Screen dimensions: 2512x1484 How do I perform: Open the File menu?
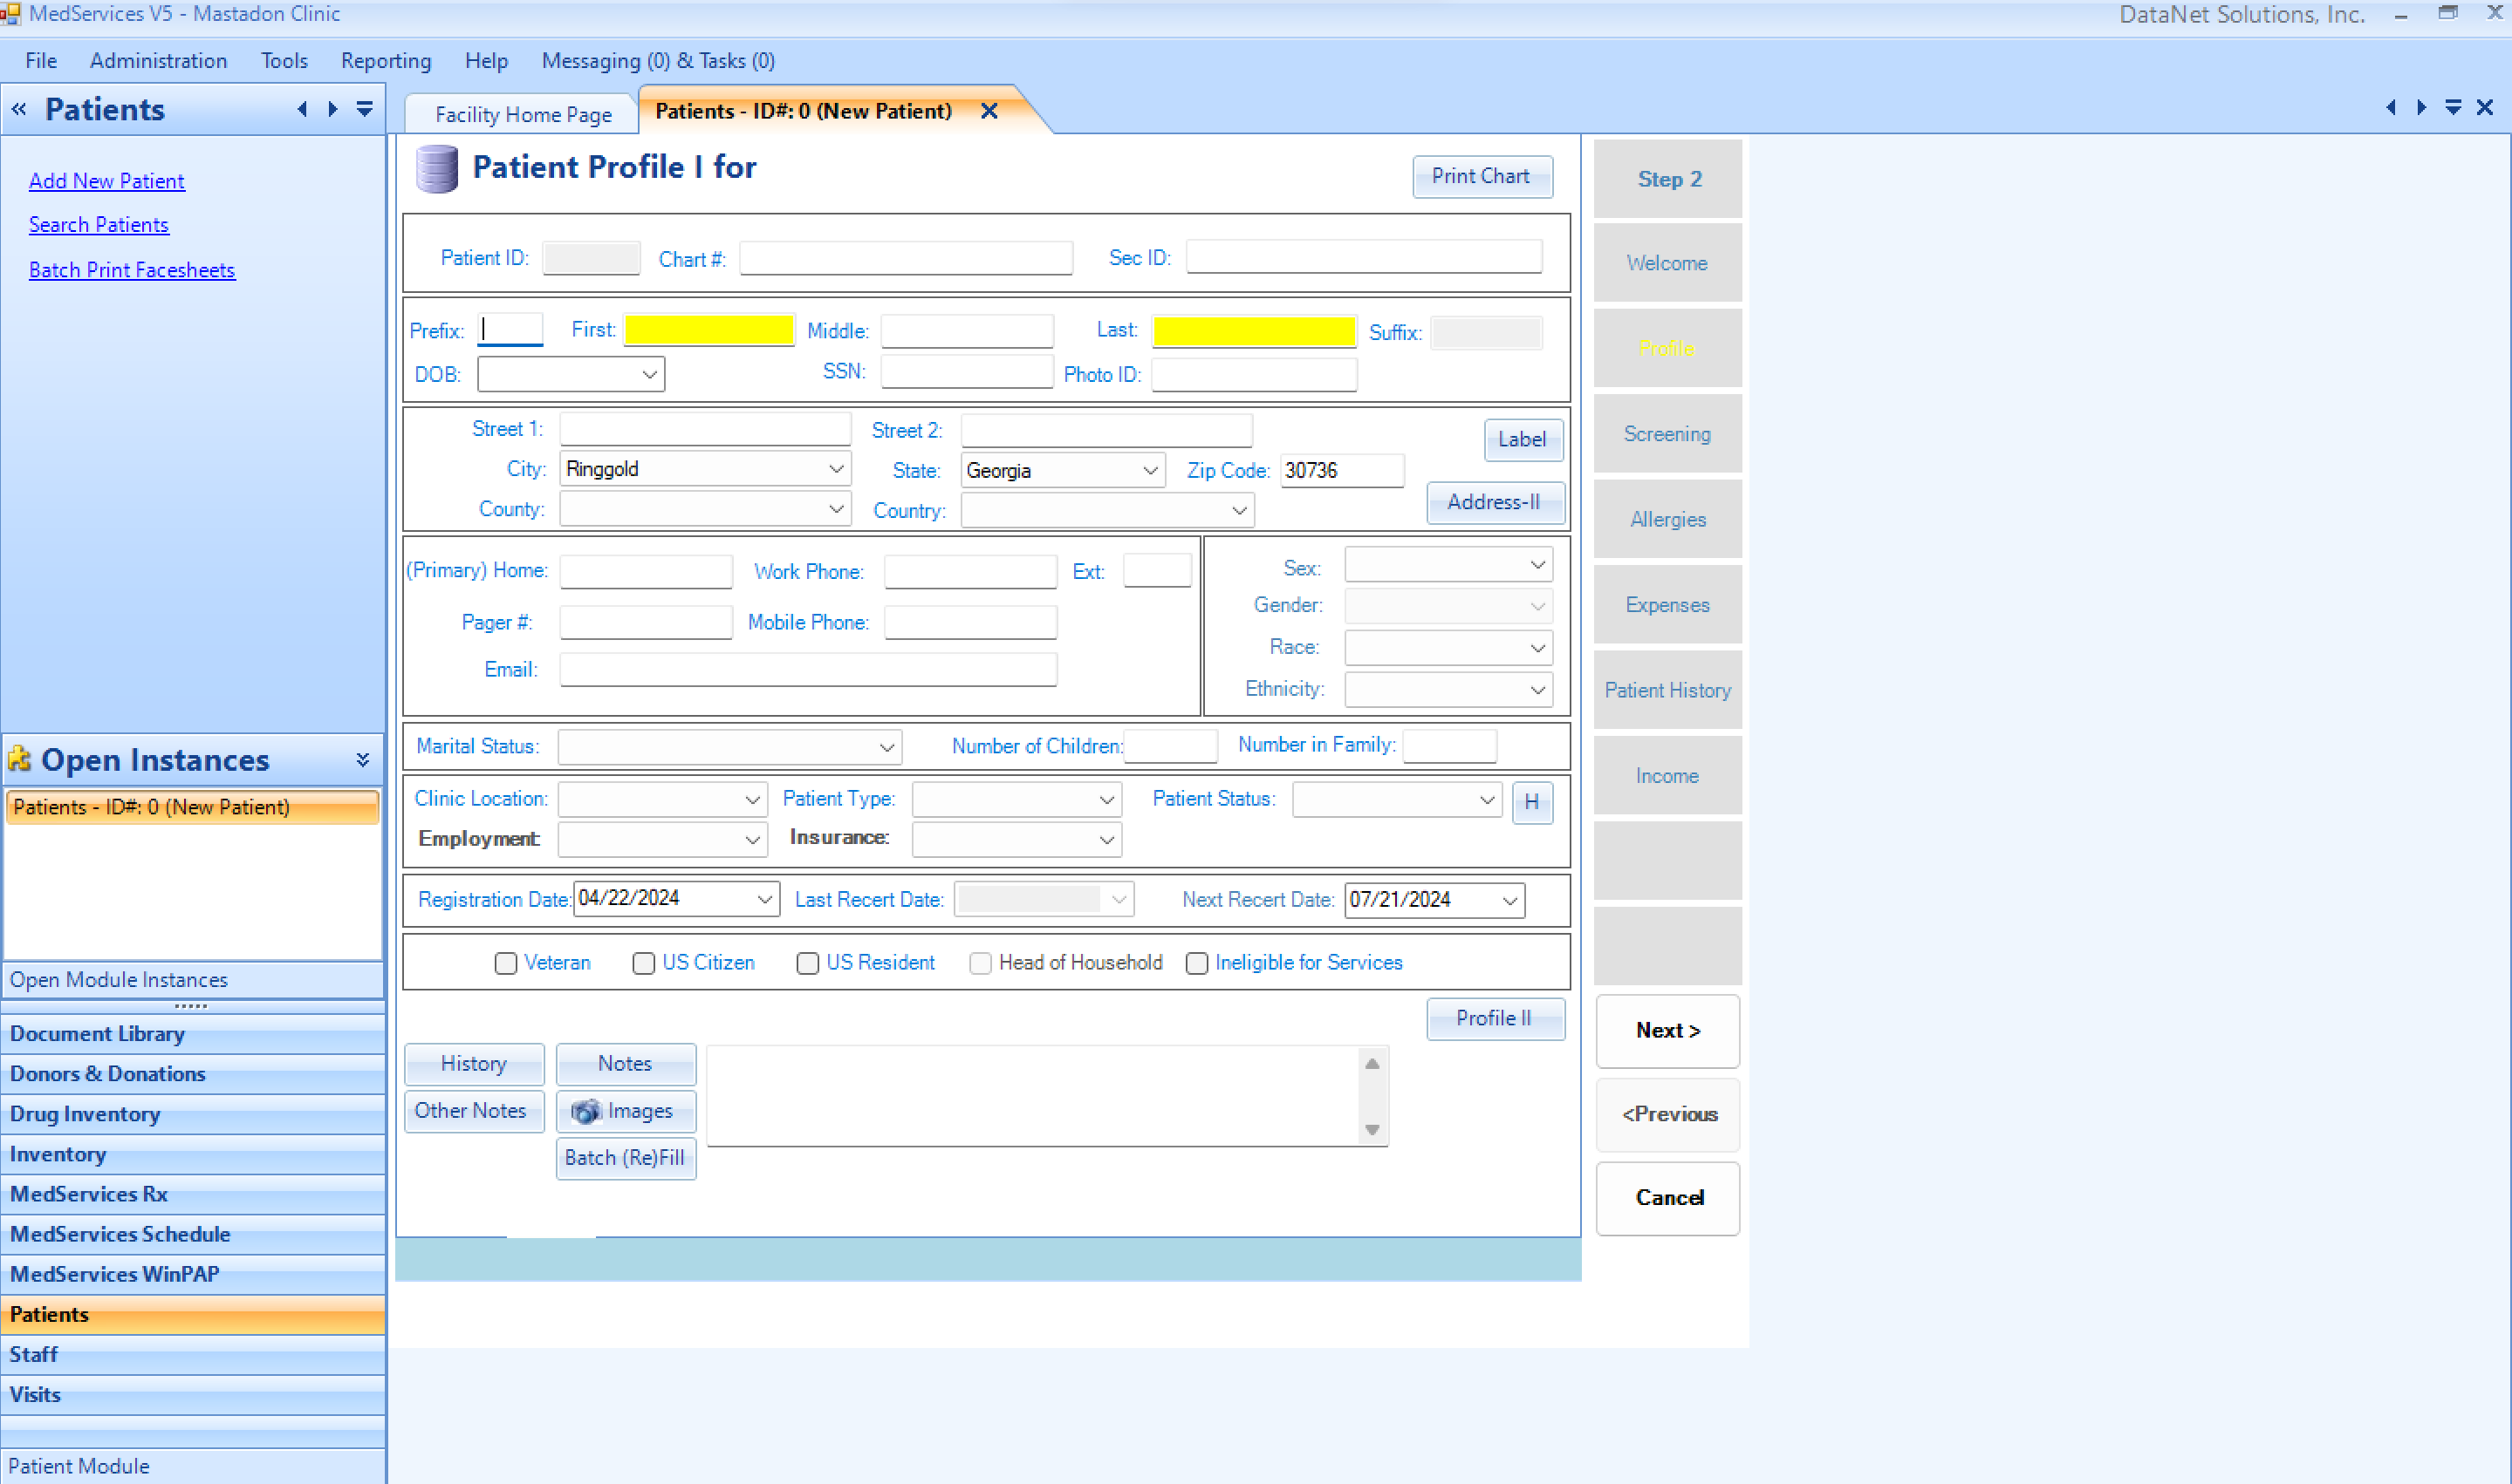click(x=41, y=61)
